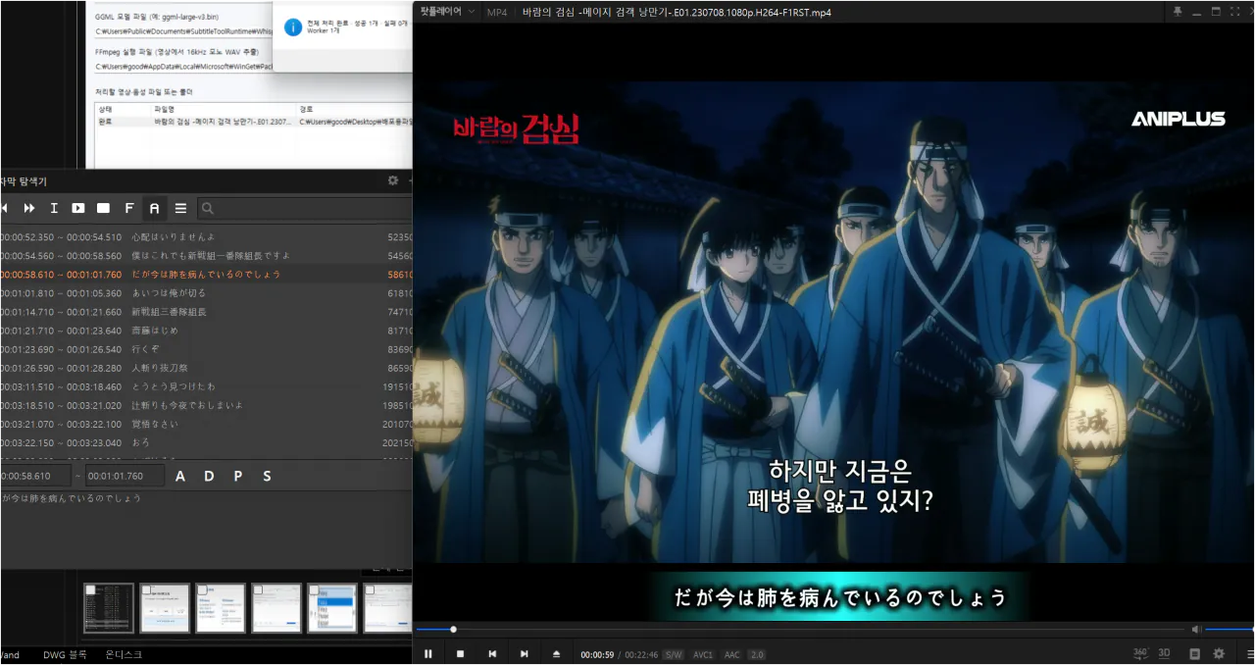Toggle the 360-degree video mode icon

coord(1140,653)
